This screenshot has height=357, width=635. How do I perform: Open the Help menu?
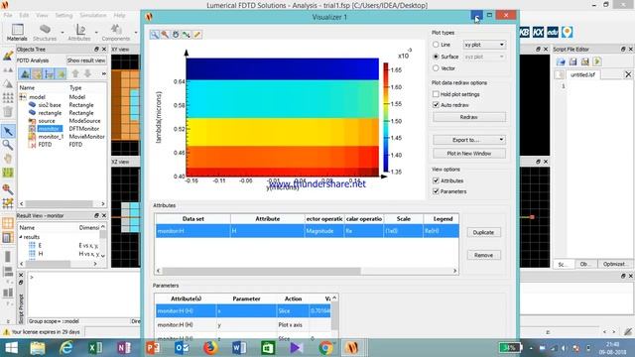pos(119,16)
